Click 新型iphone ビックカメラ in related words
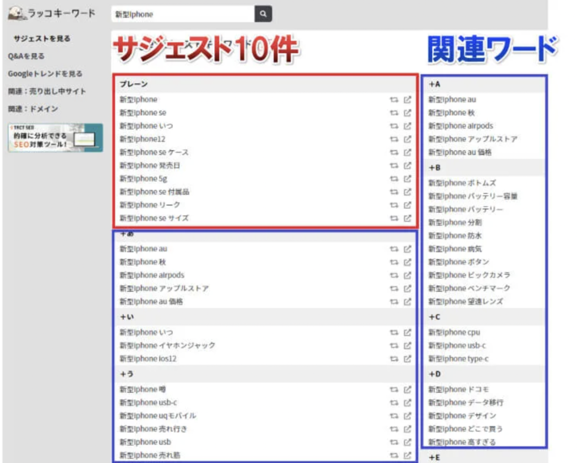This screenshot has height=463, width=580. pyautogui.click(x=470, y=275)
